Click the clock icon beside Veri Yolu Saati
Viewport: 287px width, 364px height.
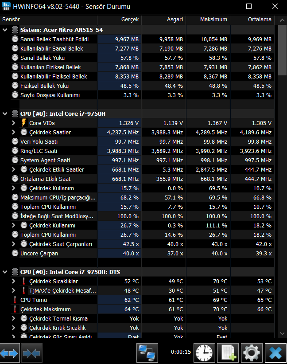click(x=15, y=141)
